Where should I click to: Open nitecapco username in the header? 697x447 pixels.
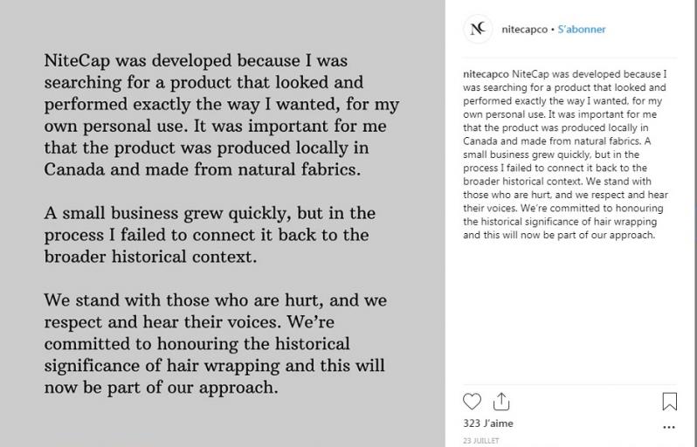pyautogui.click(x=525, y=30)
